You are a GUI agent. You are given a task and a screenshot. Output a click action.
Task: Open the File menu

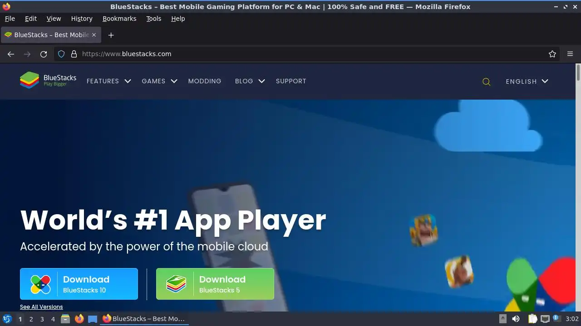point(10,19)
